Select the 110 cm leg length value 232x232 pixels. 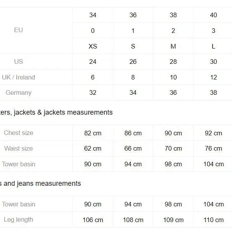[214, 220]
